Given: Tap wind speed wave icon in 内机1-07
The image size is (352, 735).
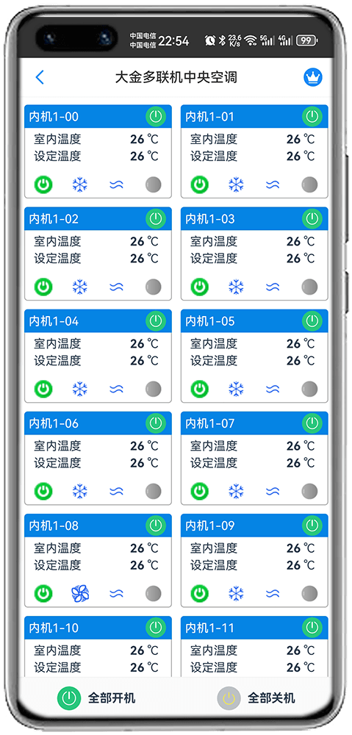Looking at the screenshot, I should 273,491.
